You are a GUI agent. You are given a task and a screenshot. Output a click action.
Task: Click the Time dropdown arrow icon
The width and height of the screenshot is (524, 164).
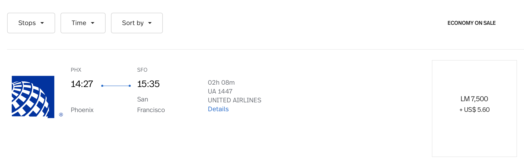(93, 23)
